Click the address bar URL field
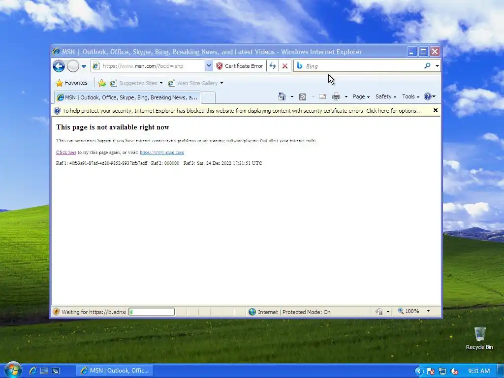Image resolution: width=504 pixels, height=378 pixels. (x=148, y=66)
